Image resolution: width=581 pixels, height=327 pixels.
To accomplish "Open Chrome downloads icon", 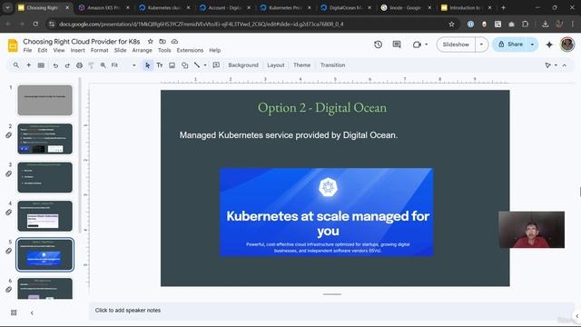I will pos(545,25).
